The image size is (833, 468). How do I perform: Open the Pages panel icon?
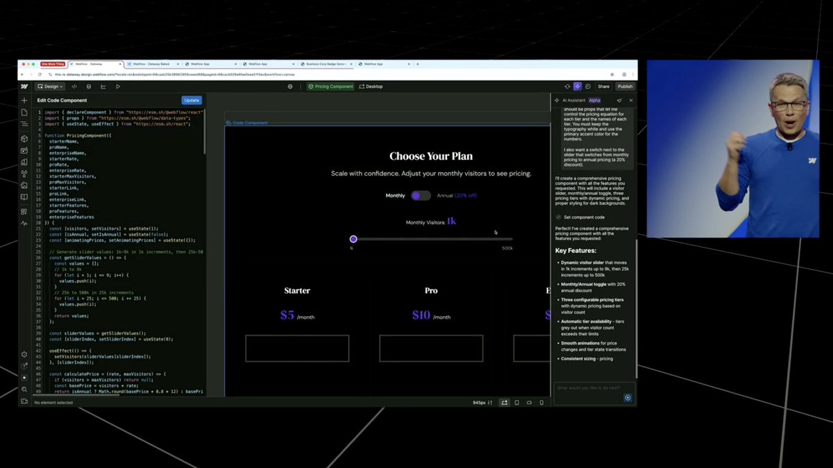pos(24,112)
